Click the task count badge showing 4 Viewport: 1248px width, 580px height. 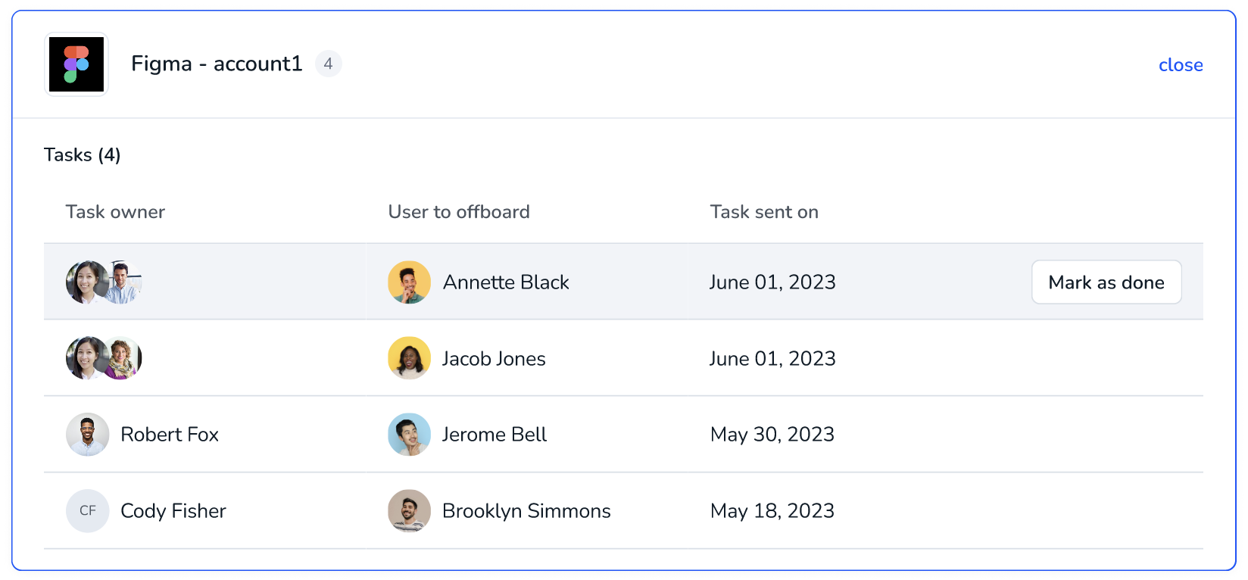click(328, 64)
